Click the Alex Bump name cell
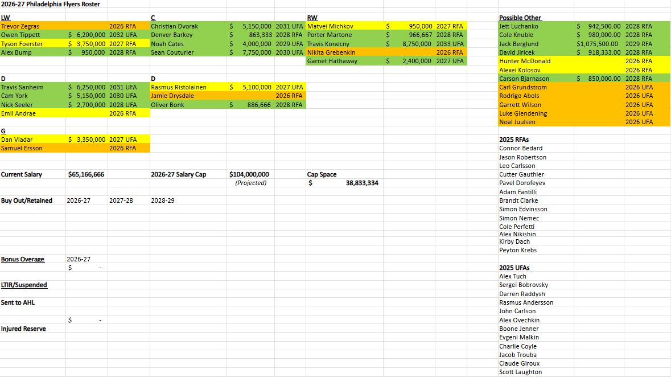671x377 pixels. [x=33, y=52]
